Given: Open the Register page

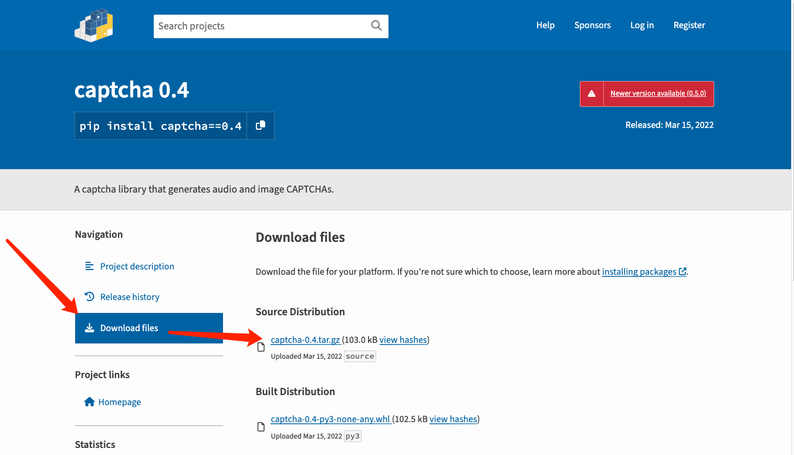Looking at the screenshot, I should [689, 25].
